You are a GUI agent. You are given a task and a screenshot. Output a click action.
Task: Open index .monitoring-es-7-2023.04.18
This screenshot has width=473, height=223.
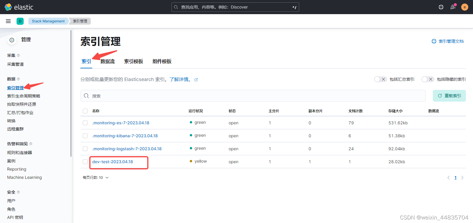click(x=121, y=123)
